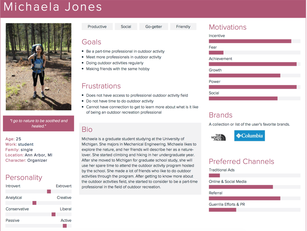This screenshot has width=307, height=231.
Task: Select the Productive trait tag
Action: coord(97,27)
